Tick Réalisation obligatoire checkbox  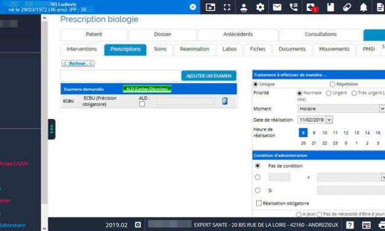pos(259,203)
